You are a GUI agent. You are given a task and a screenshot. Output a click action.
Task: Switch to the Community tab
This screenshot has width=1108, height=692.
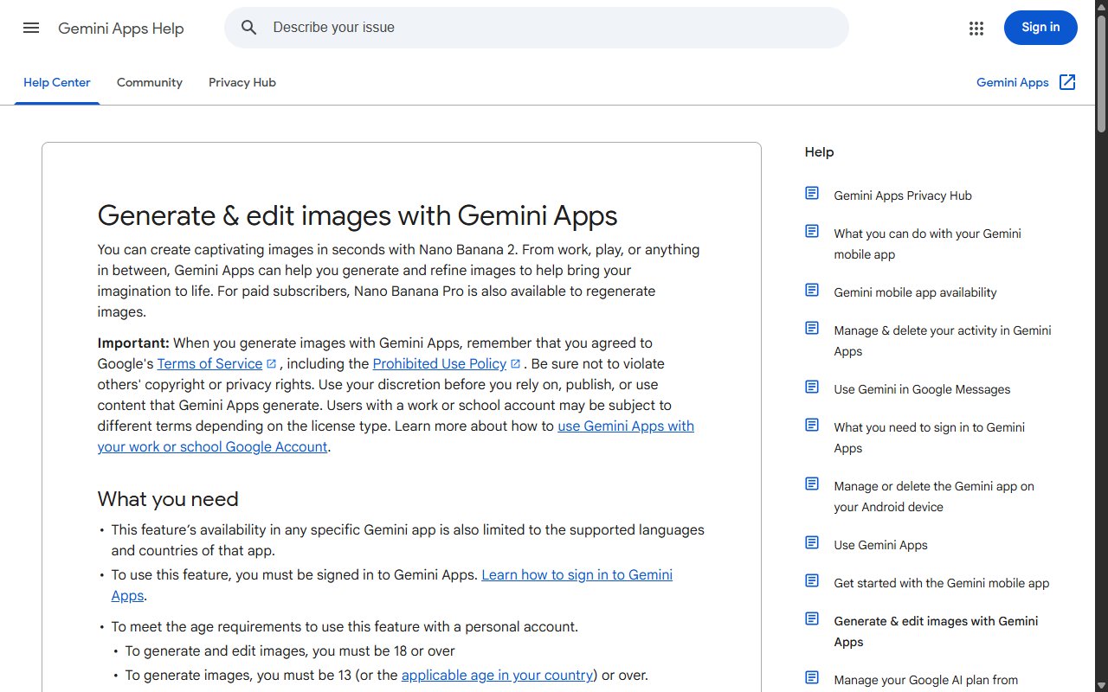[150, 82]
